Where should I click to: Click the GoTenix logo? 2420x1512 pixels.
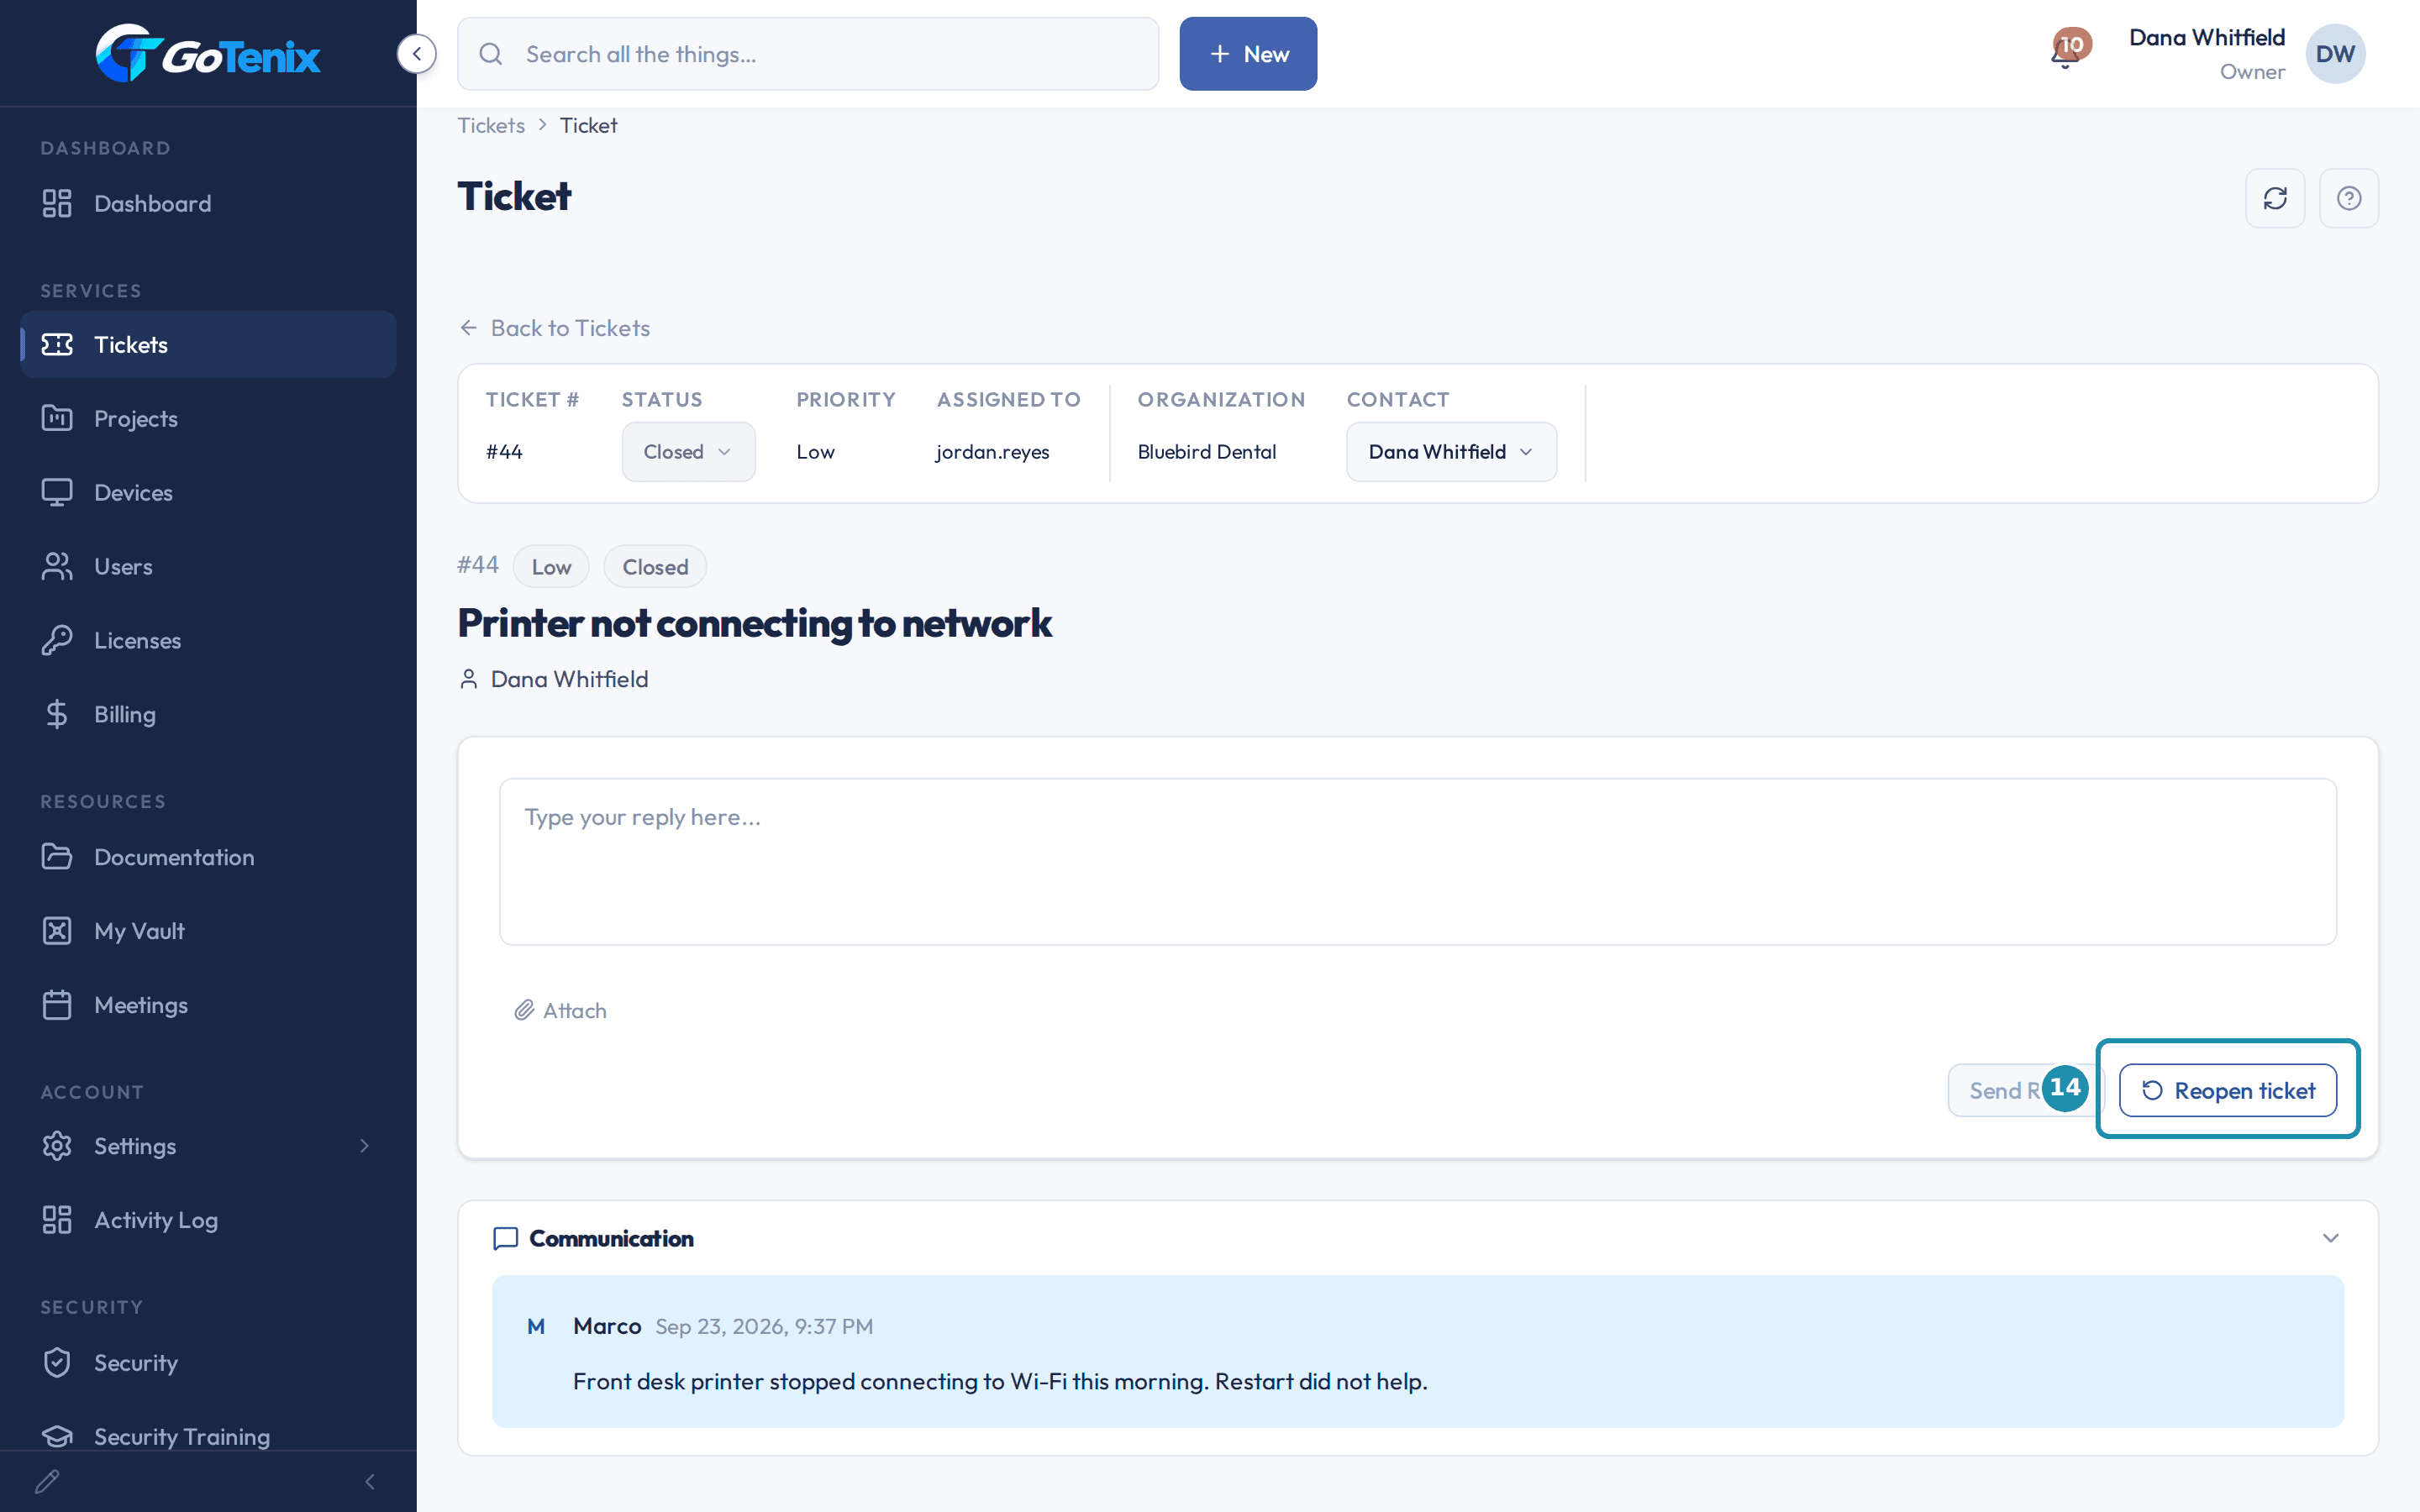(x=208, y=54)
